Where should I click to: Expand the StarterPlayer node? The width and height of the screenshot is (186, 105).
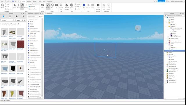click(x=165, y=77)
